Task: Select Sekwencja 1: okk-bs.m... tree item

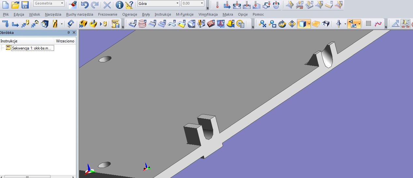Action: coord(32,48)
